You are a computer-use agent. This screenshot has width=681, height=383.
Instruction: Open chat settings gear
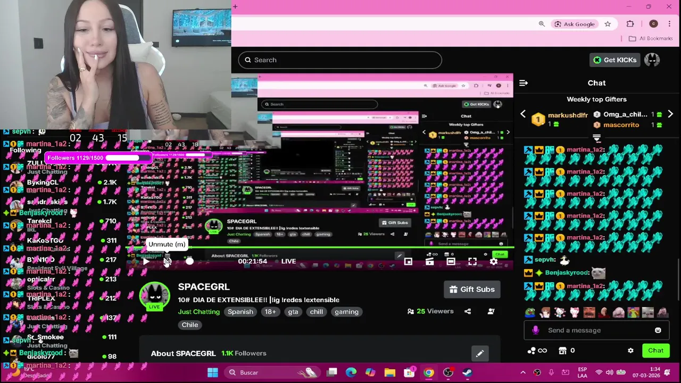(630, 351)
